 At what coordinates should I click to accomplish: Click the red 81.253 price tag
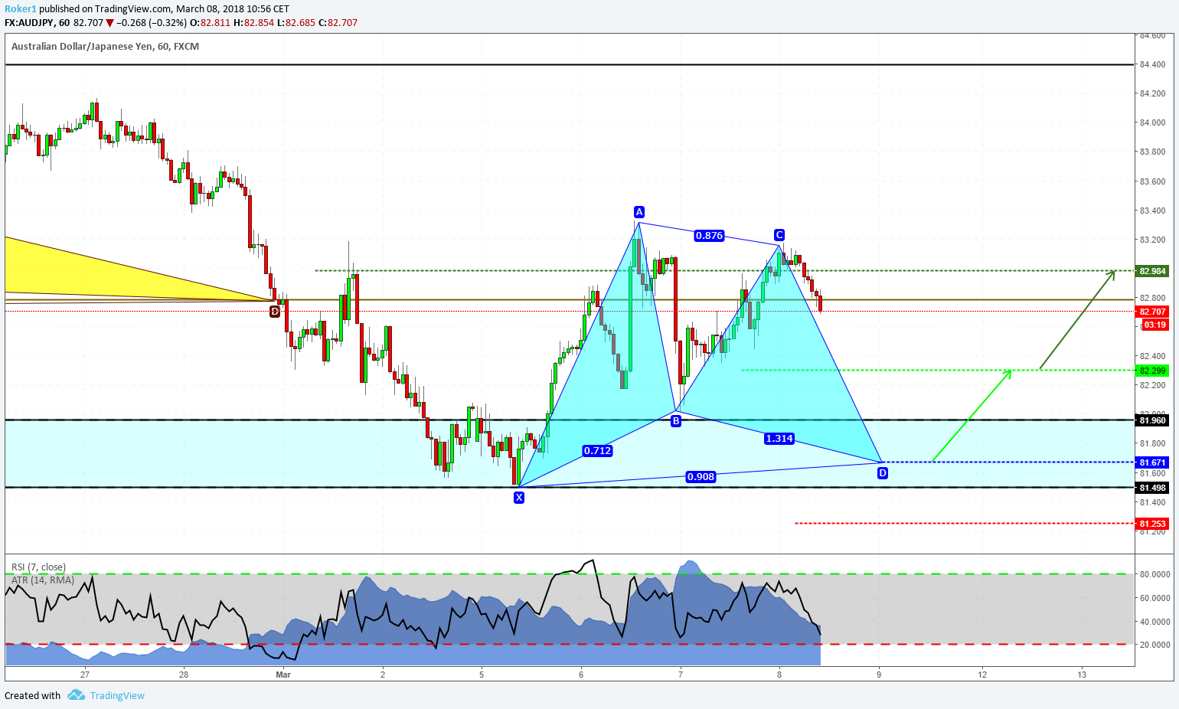pyautogui.click(x=1152, y=524)
